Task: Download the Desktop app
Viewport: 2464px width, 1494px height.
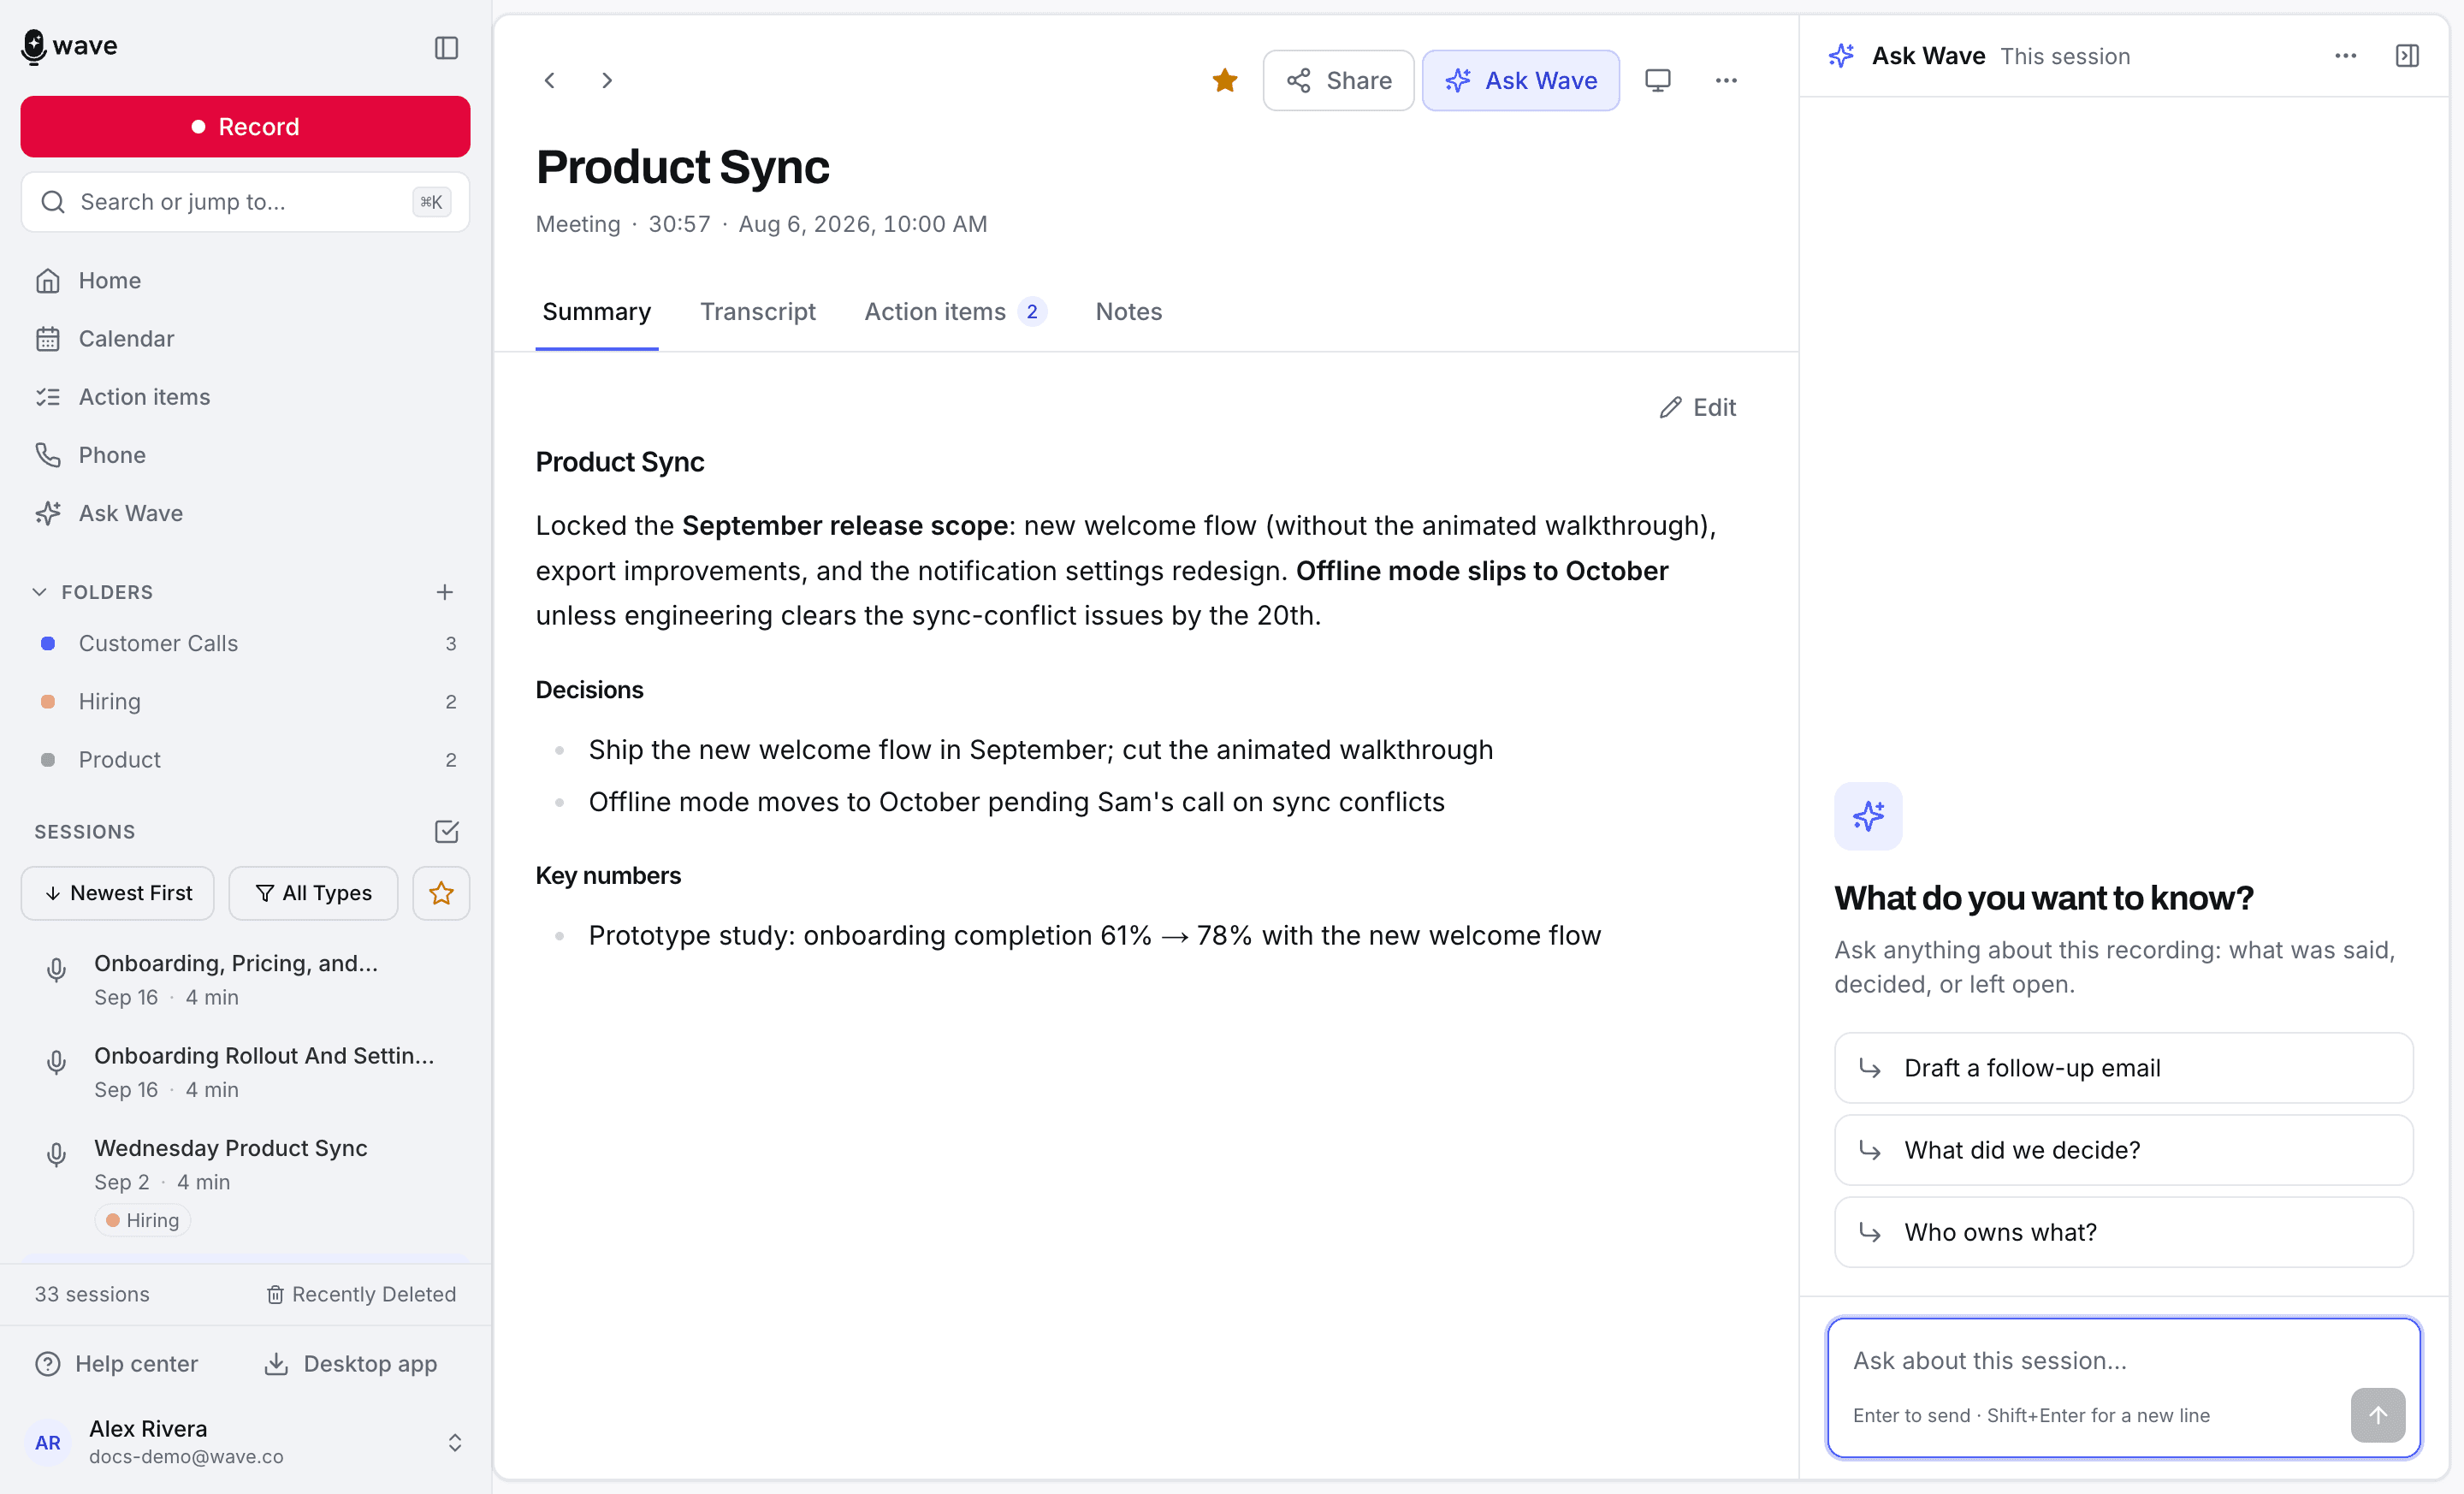Action: pos(350,1363)
